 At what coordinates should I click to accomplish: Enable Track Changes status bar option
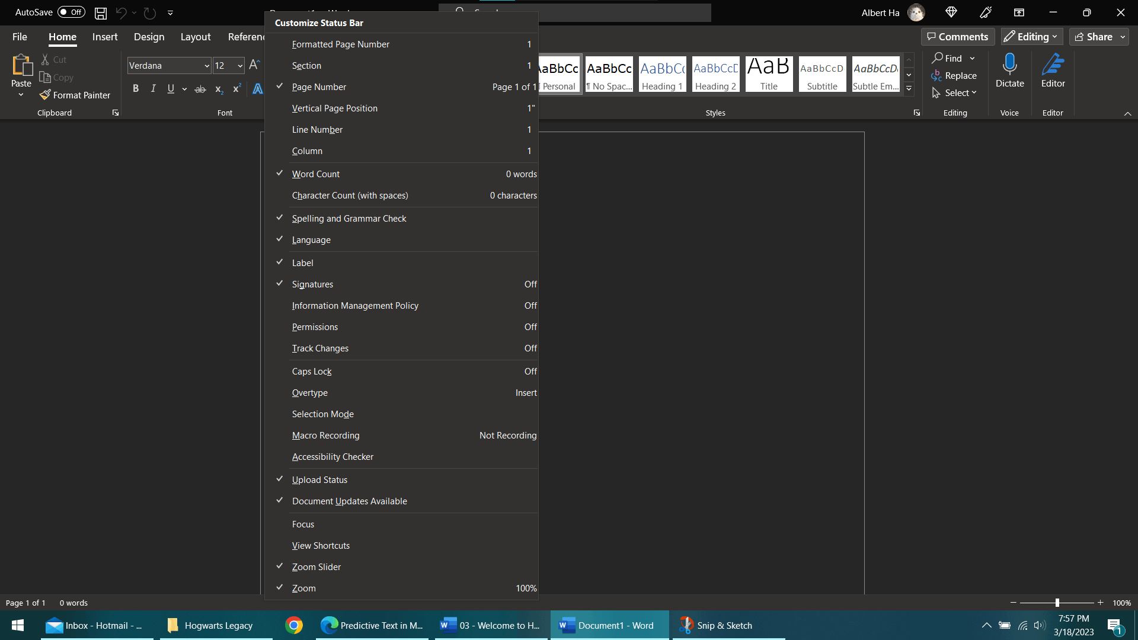(320, 348)
